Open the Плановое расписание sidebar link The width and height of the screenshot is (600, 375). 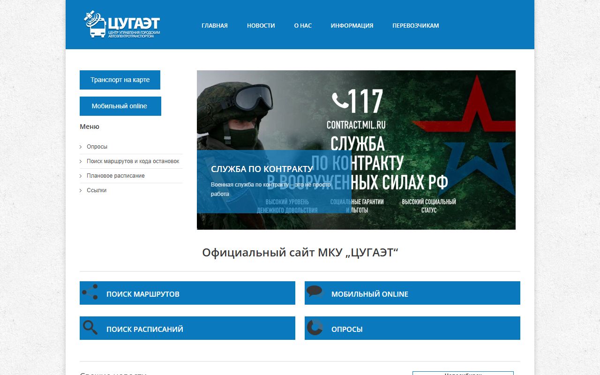(x=116, y=176)
